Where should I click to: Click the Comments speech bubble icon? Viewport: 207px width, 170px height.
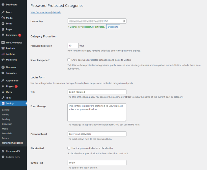[3, 35]
